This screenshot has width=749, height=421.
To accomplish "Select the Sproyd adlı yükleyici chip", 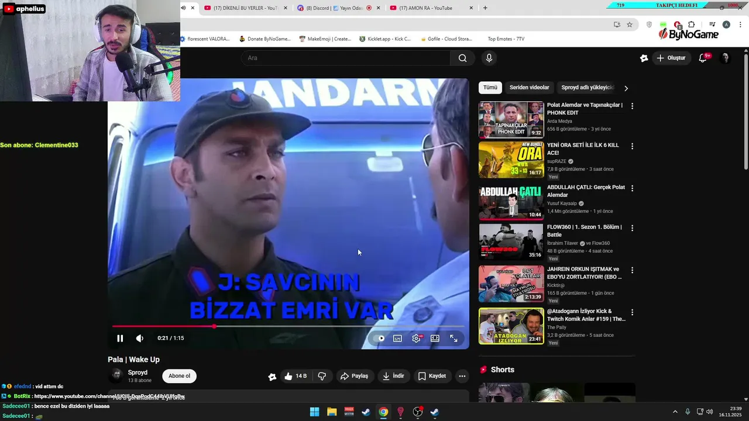I will coord(587,88).
